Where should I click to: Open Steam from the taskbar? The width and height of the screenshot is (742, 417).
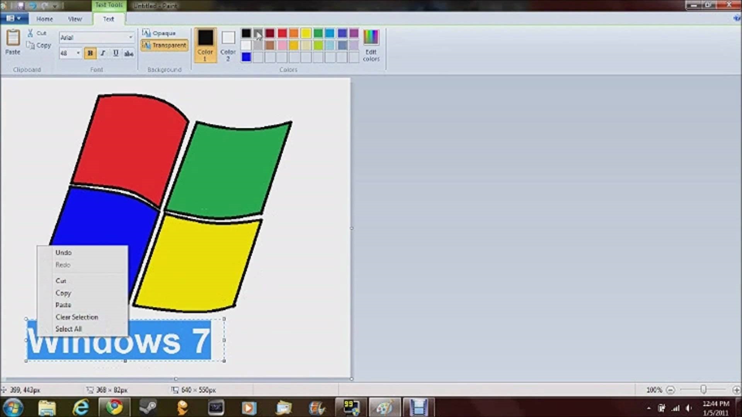coord(148,408)
